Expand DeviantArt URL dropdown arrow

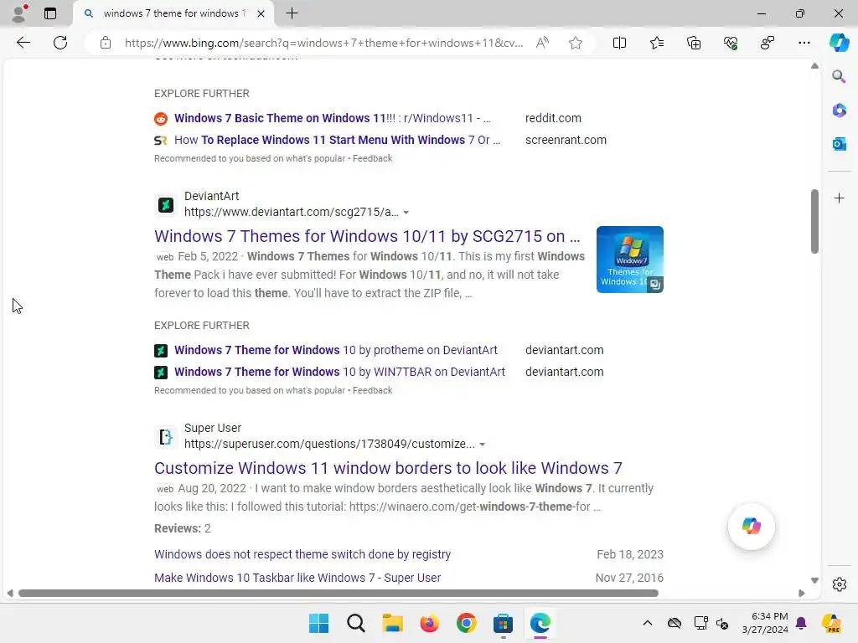[406, 212]
